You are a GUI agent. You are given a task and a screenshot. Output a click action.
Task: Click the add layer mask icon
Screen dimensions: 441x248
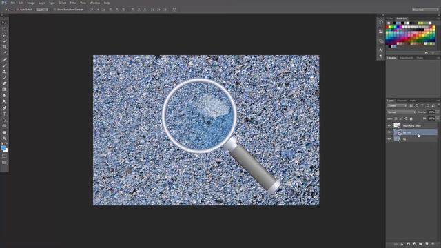[408, 245]
